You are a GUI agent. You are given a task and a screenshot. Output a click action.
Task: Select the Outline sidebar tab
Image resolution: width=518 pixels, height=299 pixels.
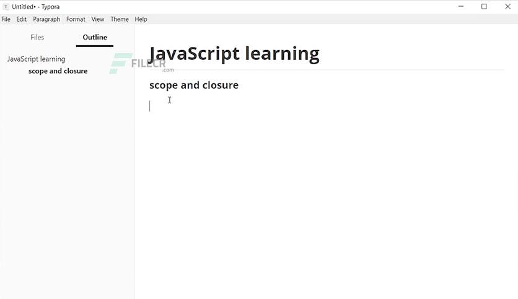click(x=95, y=37)
